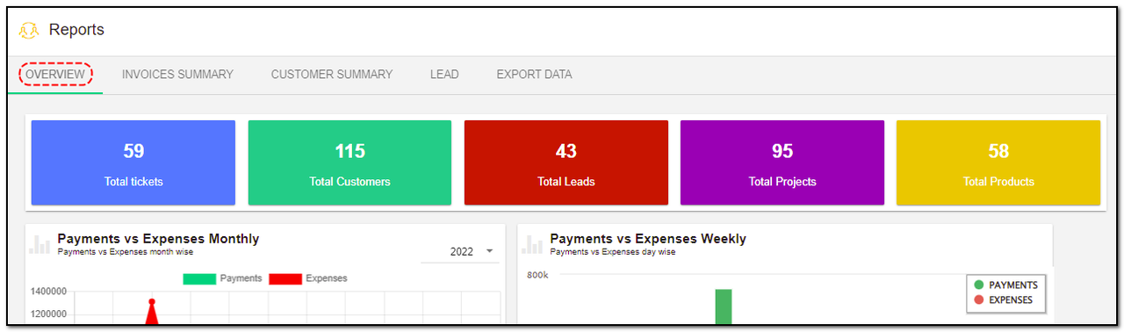Image resolution: width=1124 pixels, height=332 pixels.
Task: Click the number 115 on customers card
Action: pyautogui.click(x=349, y=151)
